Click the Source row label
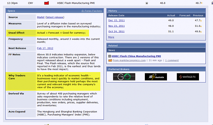Viewport: 213px width, 125px height. pyautogui.click(x=13, y=17)
